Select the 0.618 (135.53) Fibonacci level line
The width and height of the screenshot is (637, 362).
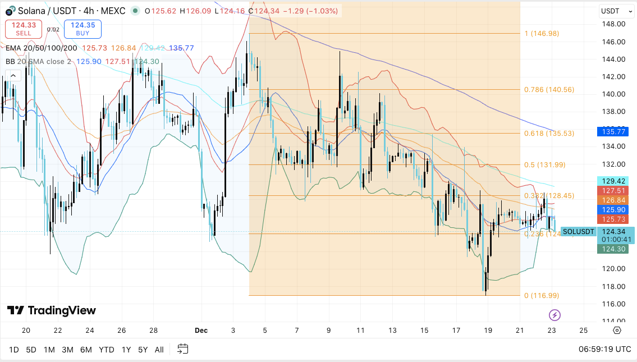pos(393,133)
